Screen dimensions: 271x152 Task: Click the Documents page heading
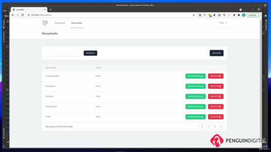[x=50, y=33]
